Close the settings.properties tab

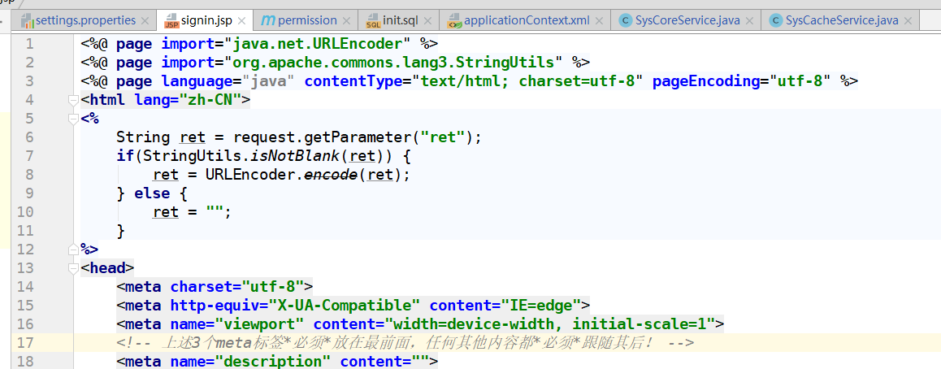click(145, 20)
